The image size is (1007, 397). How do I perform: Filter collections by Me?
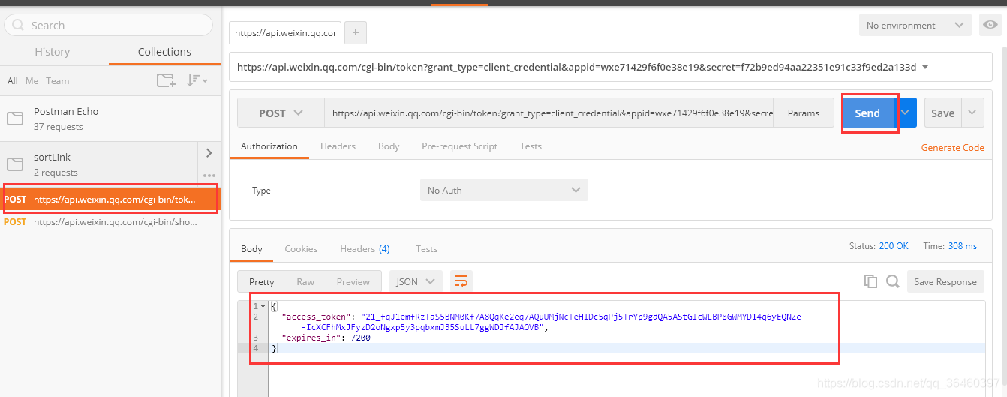click(x=32, y=80)
